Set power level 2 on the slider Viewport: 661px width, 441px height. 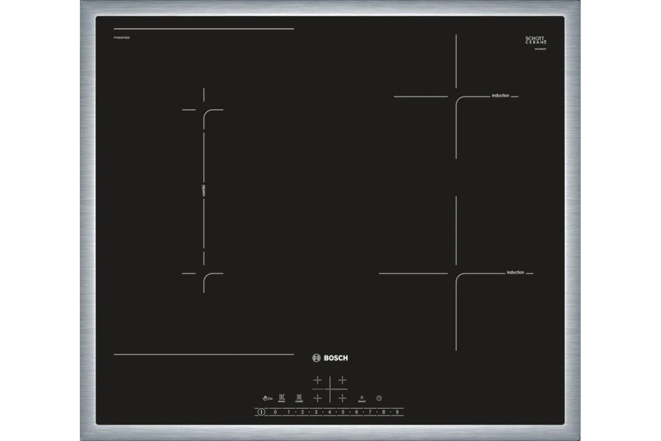coord(302,412)
